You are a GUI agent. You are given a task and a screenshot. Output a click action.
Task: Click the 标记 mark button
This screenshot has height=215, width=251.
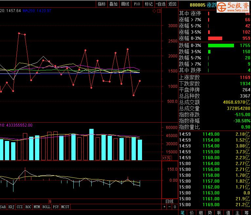(149, 4)
